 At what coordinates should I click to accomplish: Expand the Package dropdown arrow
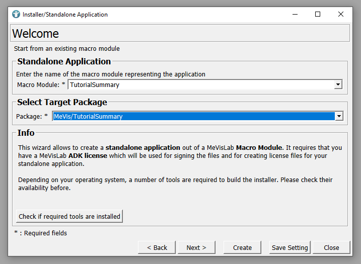[x=339, y=117]
